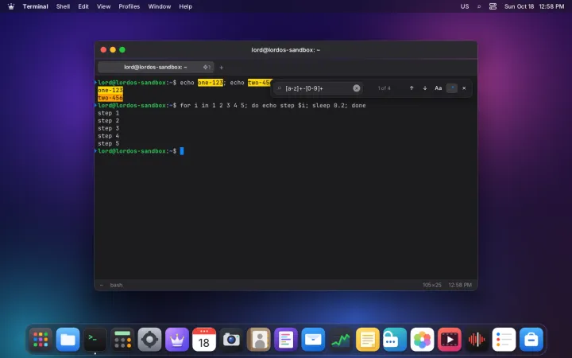Open the View menu
This screenshot has height=358, width=572.
pyautogui.click(x=103, y=6)
